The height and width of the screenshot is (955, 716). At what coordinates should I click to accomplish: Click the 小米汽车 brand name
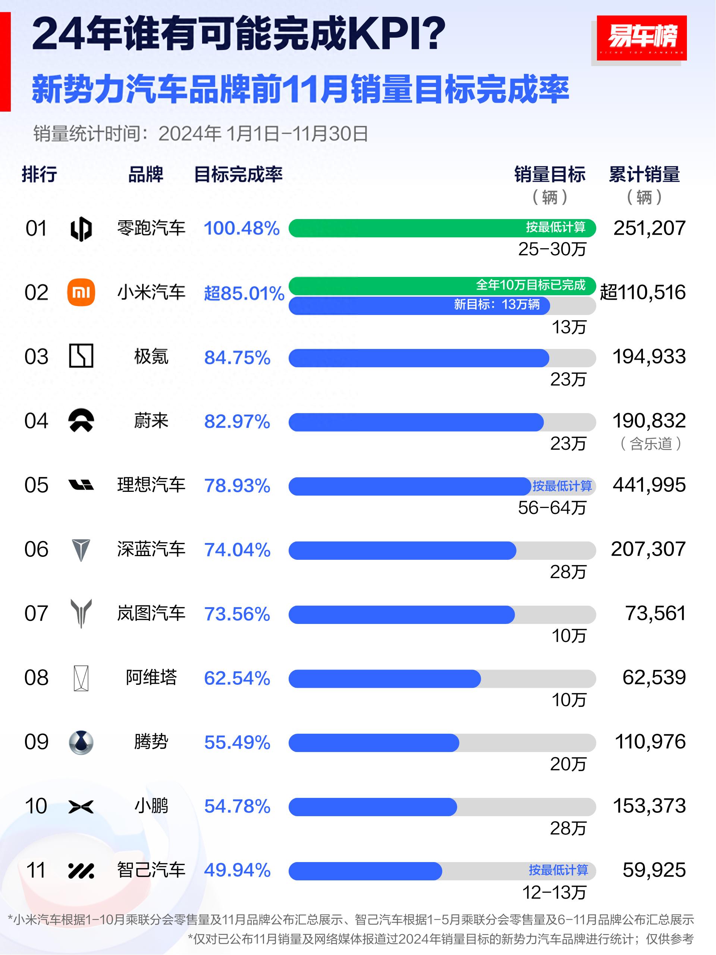point(151,293)
